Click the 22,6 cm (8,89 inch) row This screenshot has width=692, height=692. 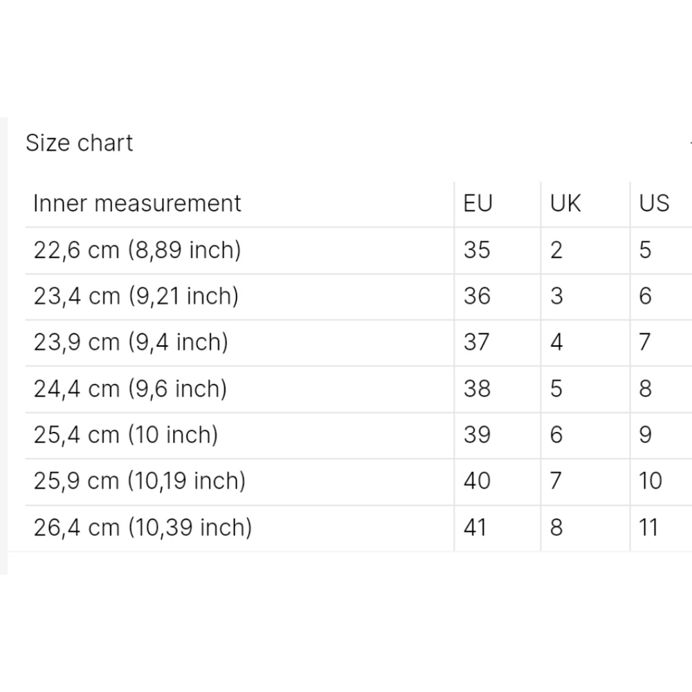point(358,251)
